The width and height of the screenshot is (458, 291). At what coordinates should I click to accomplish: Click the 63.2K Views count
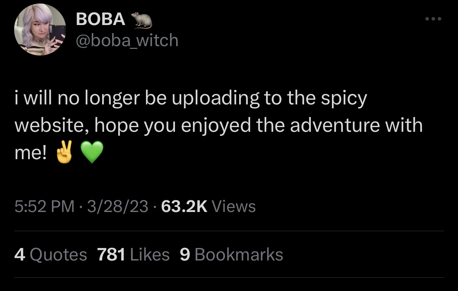(208, 207)
